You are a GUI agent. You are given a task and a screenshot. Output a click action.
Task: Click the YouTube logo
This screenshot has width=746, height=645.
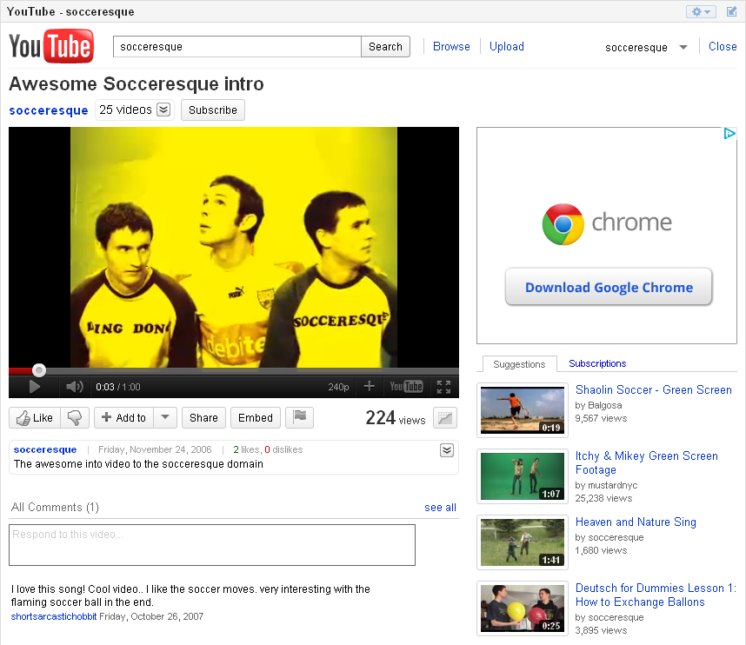50,47
